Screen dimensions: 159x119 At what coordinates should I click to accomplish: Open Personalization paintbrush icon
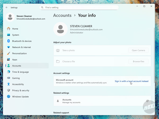pos(9,53)
